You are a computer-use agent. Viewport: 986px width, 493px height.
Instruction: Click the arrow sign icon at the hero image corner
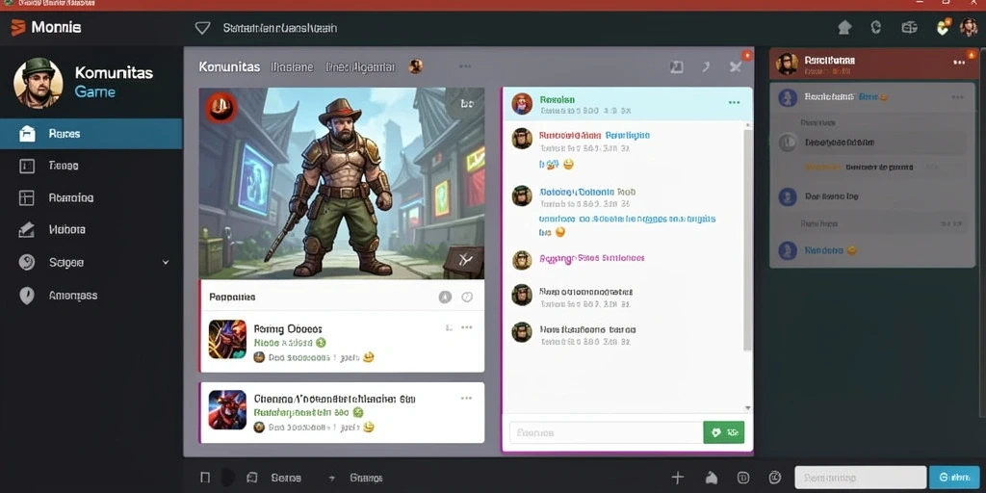click(x=463, y=260)
